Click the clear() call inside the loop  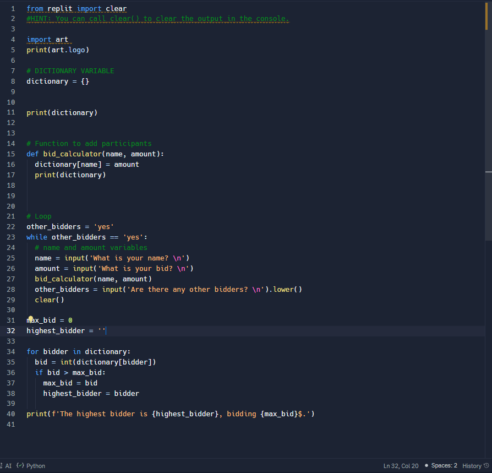click(x=49, y=300)
